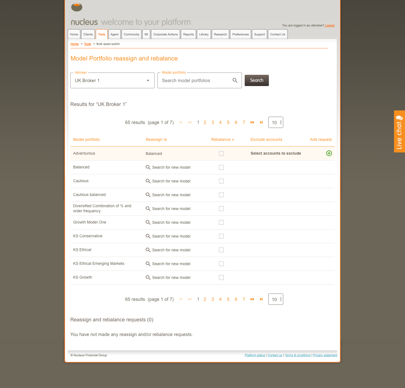Open the Reports tab
The image size is (405, 388).
[188, 34]
